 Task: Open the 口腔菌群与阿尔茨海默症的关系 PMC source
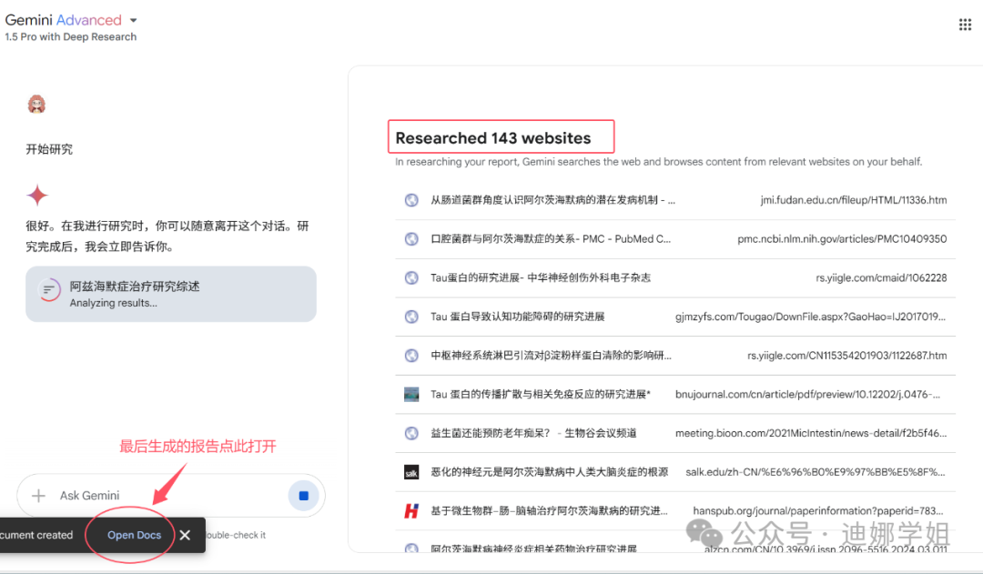[x=675, y=239]
